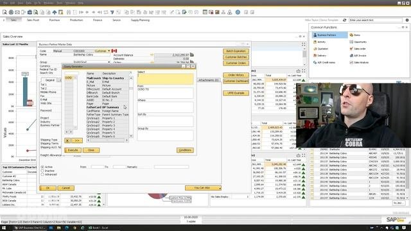Click the >>> button in Query Generator
Screen dimensions: 411x231
click(77, 141)
